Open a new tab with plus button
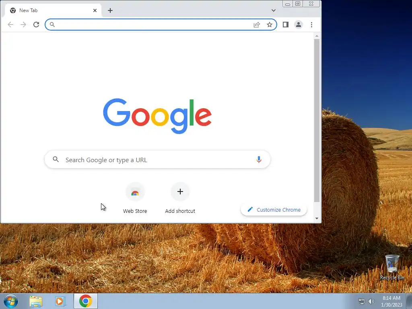 pyautogui.click(x=110, y=10)
